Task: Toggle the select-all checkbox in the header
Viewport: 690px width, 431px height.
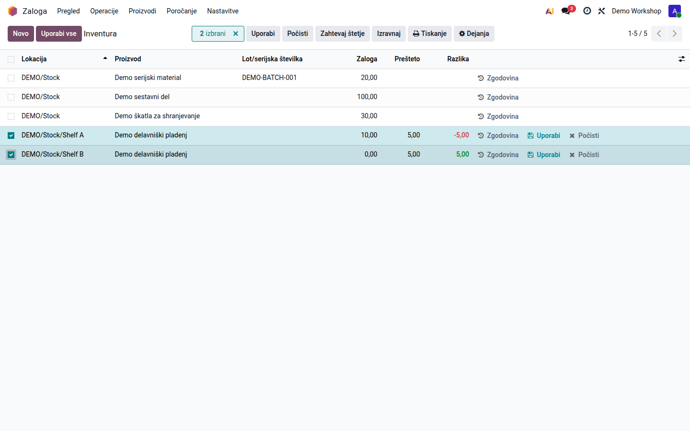Action: [11, 59]
